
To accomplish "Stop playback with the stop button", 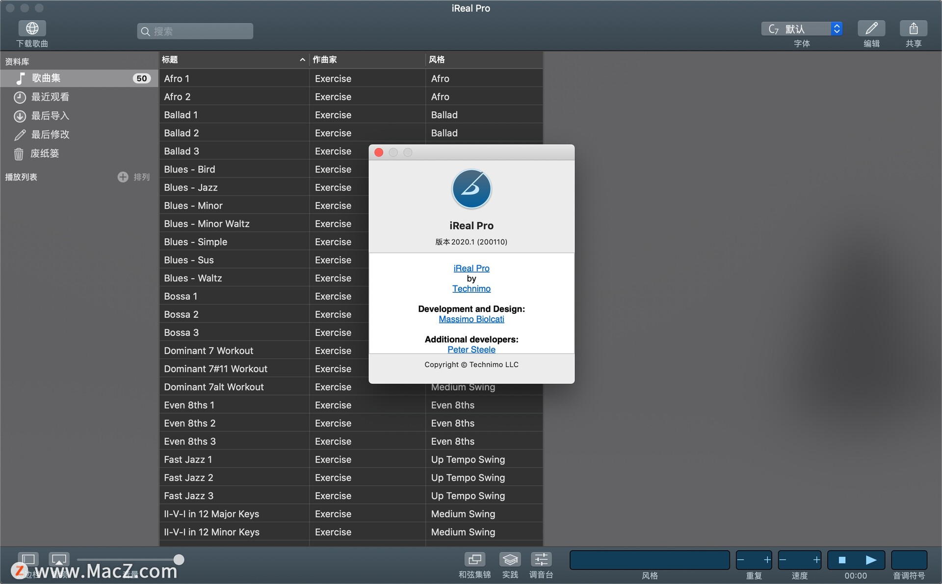I will pyautogui.click(x=842, y=560).
